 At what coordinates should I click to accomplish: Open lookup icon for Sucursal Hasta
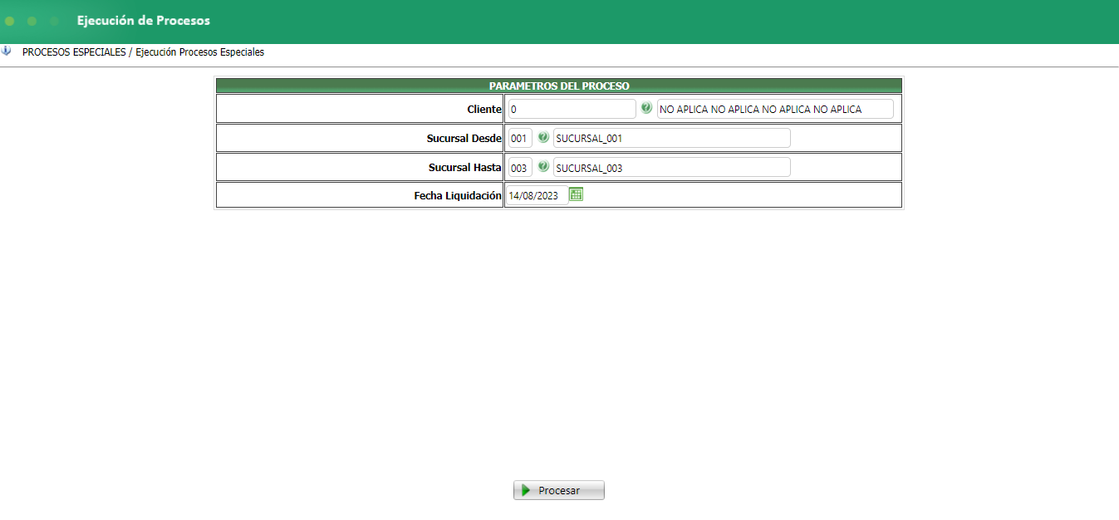tap(543, 166)
